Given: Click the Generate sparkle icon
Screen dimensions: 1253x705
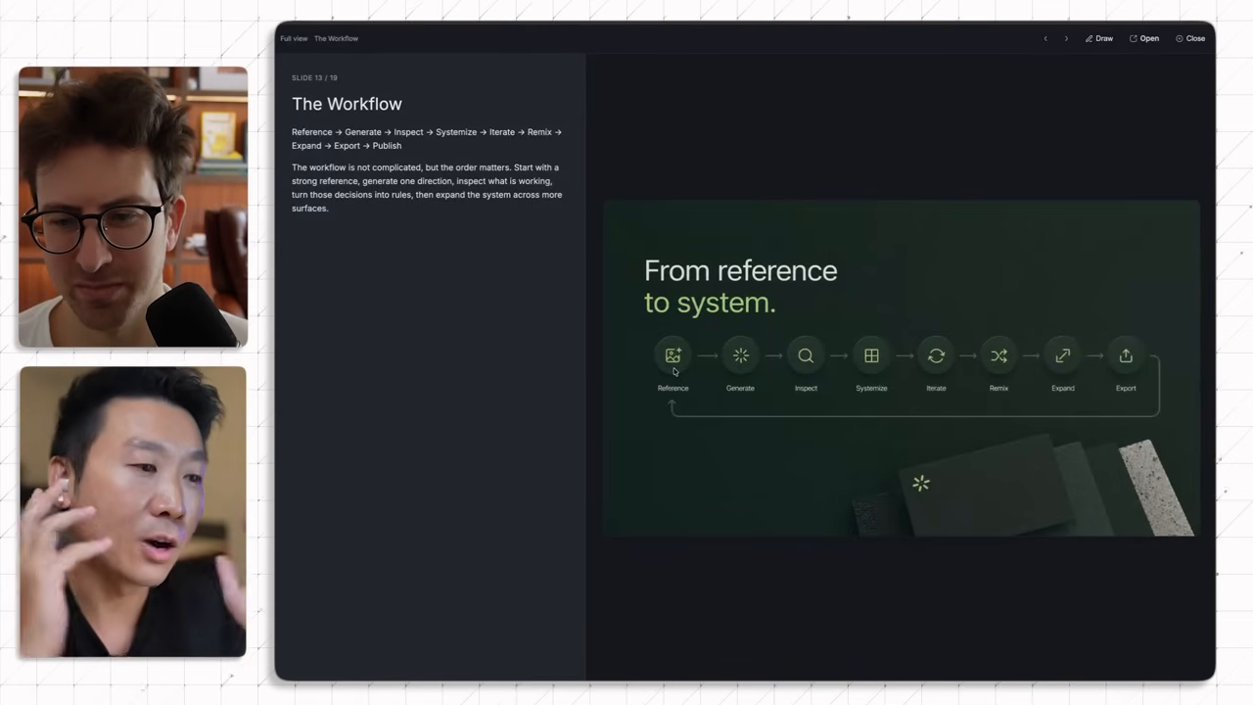Looking at the screenshot, I should pyautogui.click(x=740, y=355).
